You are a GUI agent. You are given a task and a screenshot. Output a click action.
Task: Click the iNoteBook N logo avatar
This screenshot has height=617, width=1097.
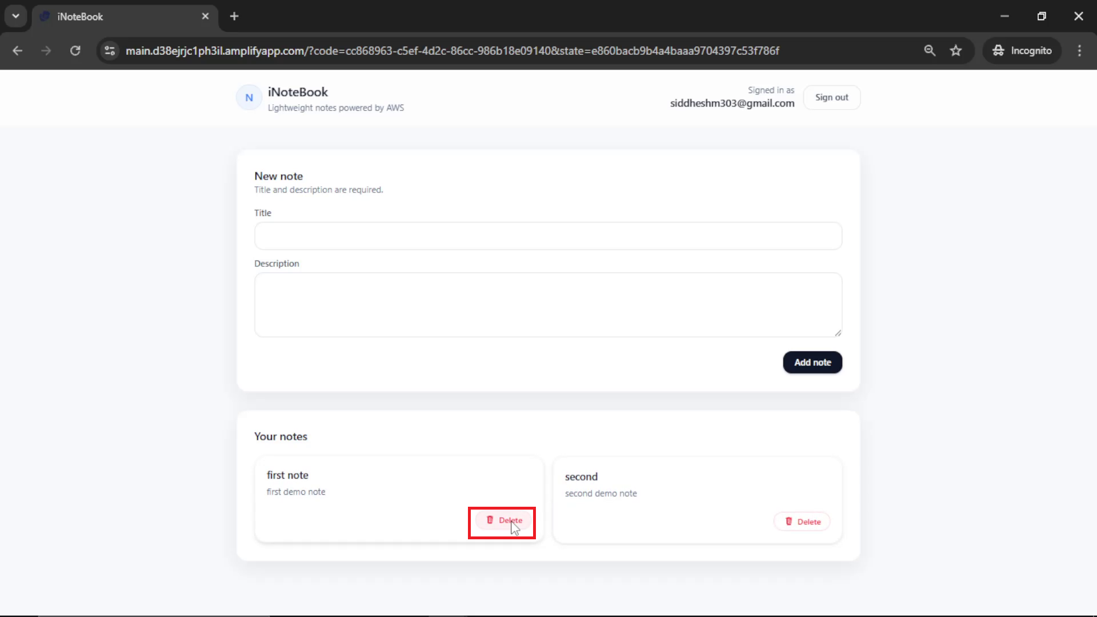249,98
